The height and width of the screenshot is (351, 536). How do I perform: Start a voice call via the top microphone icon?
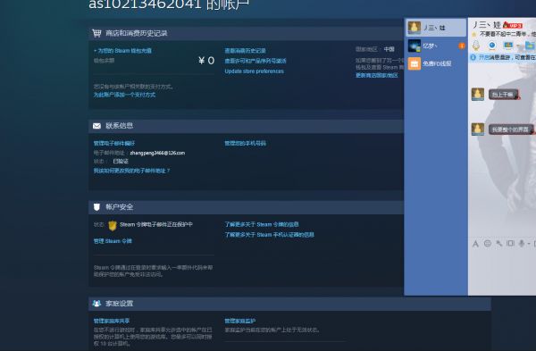[x=476, y=46]
